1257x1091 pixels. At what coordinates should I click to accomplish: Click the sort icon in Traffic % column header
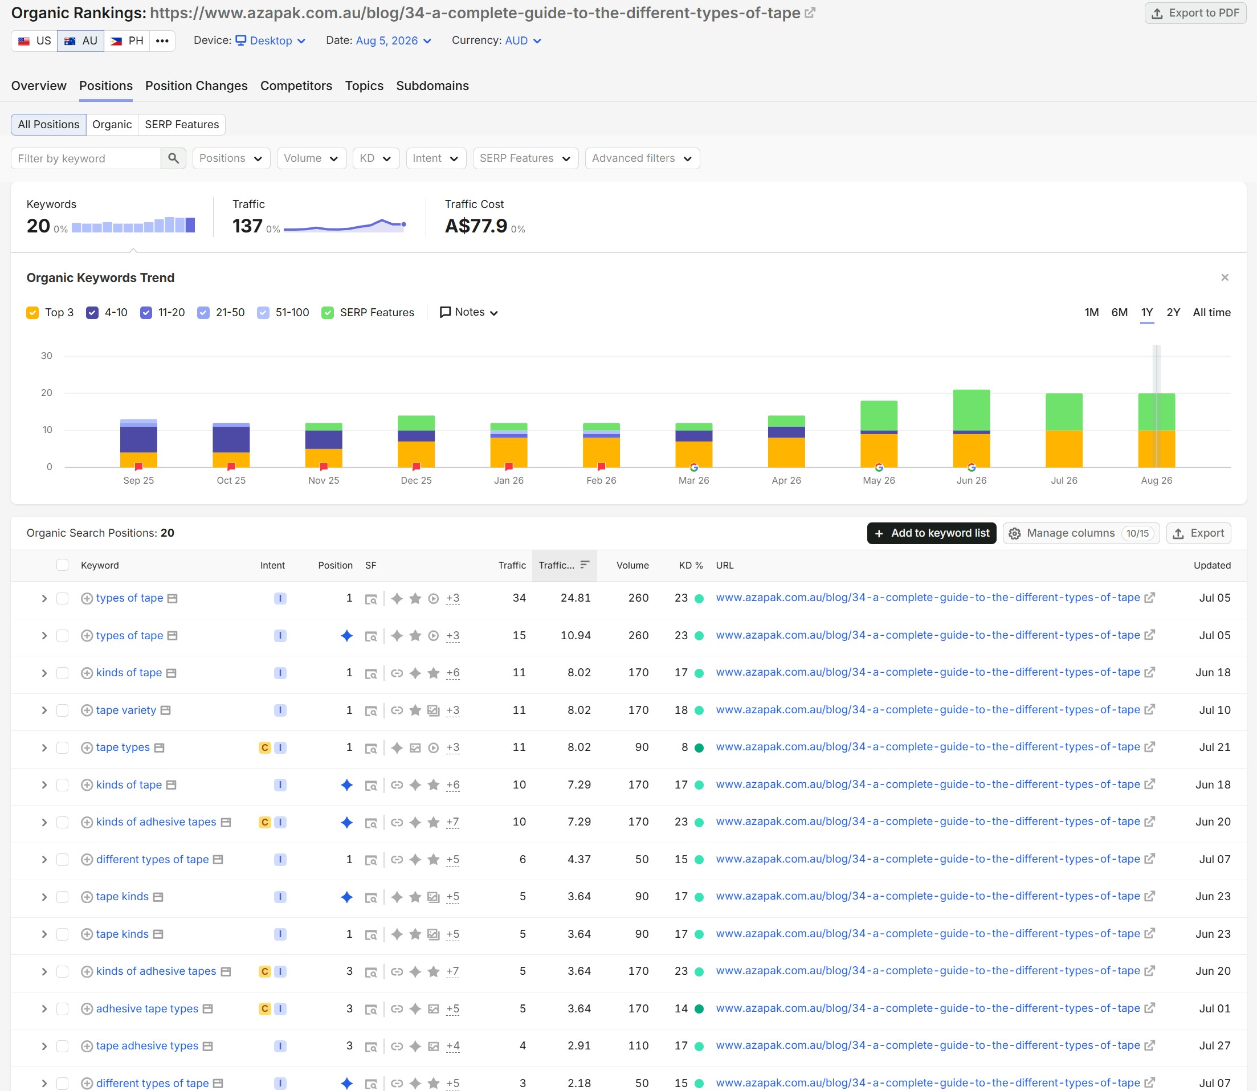click(x=585, y=565)
